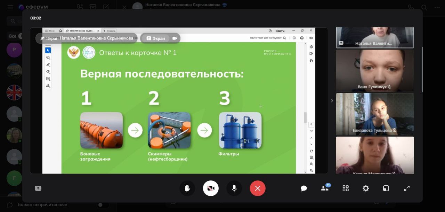Viewport: 445px width, 212px height.
Task: Toggle Только непрочитанные switch in Сферум
Action: 102,205
